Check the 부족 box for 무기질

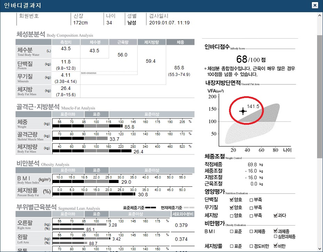coord(251,208)
